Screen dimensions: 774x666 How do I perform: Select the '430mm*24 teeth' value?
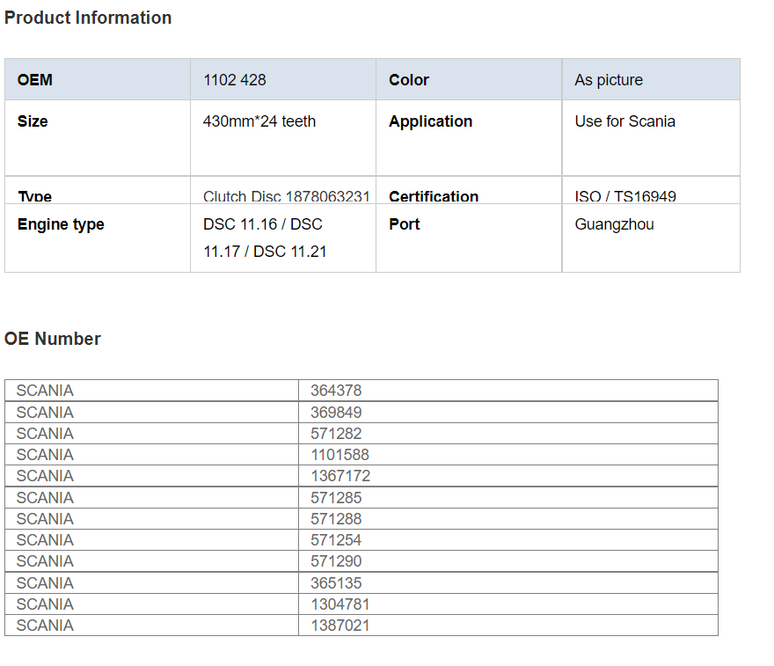(259, 121)
